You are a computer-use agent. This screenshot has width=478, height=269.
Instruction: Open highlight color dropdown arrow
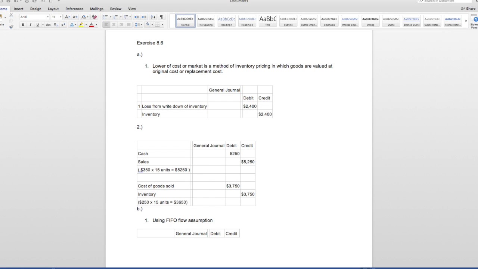click(86, 25)
